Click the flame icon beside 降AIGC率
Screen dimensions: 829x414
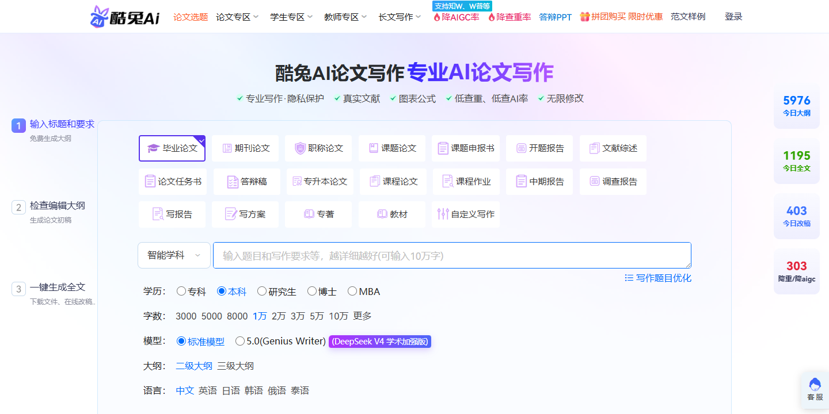pyautogui.click(x=437, y=17)
